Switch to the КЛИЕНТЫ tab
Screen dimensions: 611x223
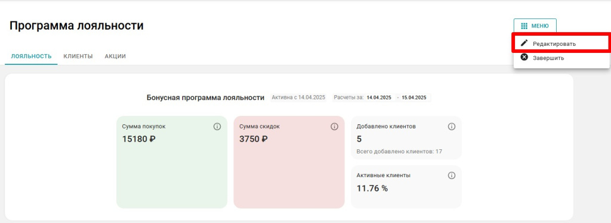tap(78, 56)
